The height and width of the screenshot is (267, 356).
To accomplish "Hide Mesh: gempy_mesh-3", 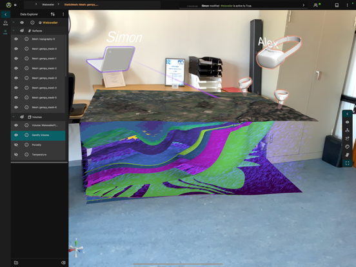I will point(16,78).
